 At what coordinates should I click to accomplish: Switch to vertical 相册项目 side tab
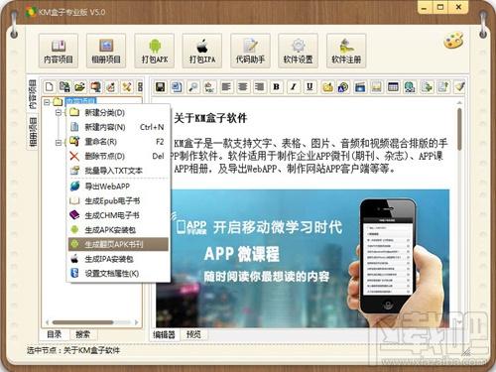coord(33,132)
